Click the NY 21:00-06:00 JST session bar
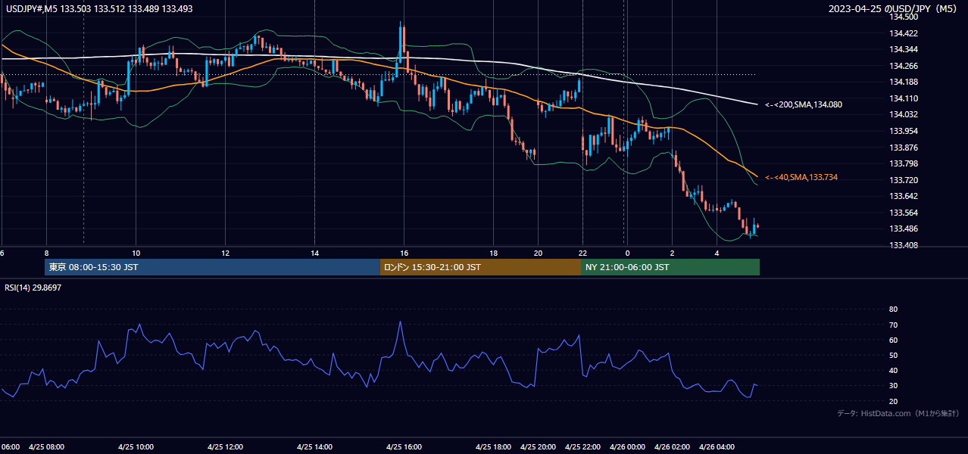The height and width of the screenshot is (454, 968). tap(670, 267)
